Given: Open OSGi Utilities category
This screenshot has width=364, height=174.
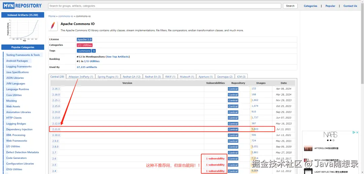Looking at the screenshot, I should coord(14,169).
